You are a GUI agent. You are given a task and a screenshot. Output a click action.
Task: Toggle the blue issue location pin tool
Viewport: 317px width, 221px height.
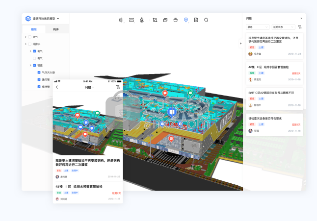click(186, 20)
